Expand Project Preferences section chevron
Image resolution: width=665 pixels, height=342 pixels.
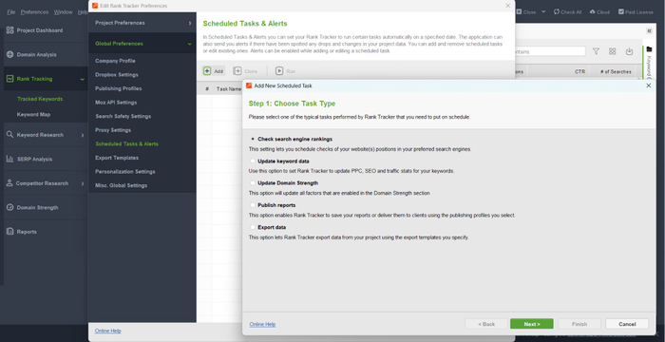click(x=190, y=23)
